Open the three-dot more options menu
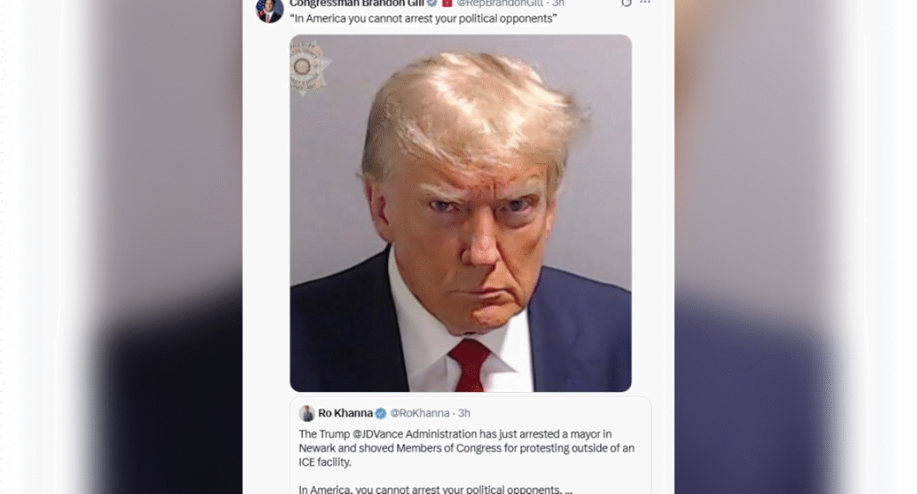The image size is (917, 494). pyautogui.click(x=645, y=3)
